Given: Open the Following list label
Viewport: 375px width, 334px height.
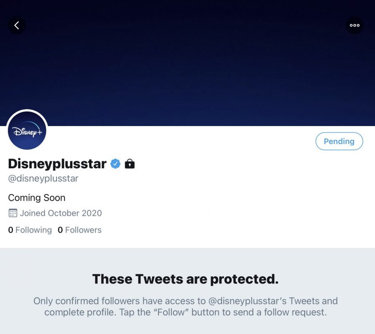Looking at the screenshot, I should tap(33, 230).
